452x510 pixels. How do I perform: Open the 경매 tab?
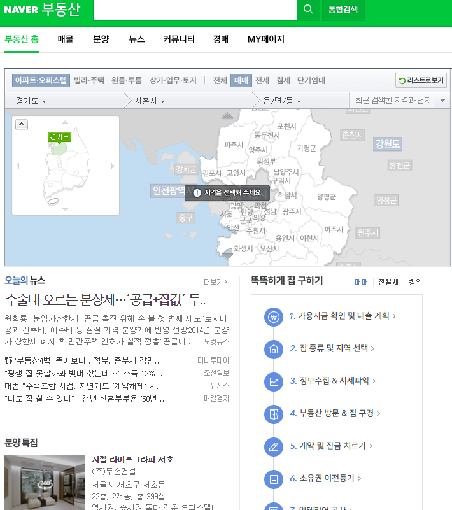220,39
